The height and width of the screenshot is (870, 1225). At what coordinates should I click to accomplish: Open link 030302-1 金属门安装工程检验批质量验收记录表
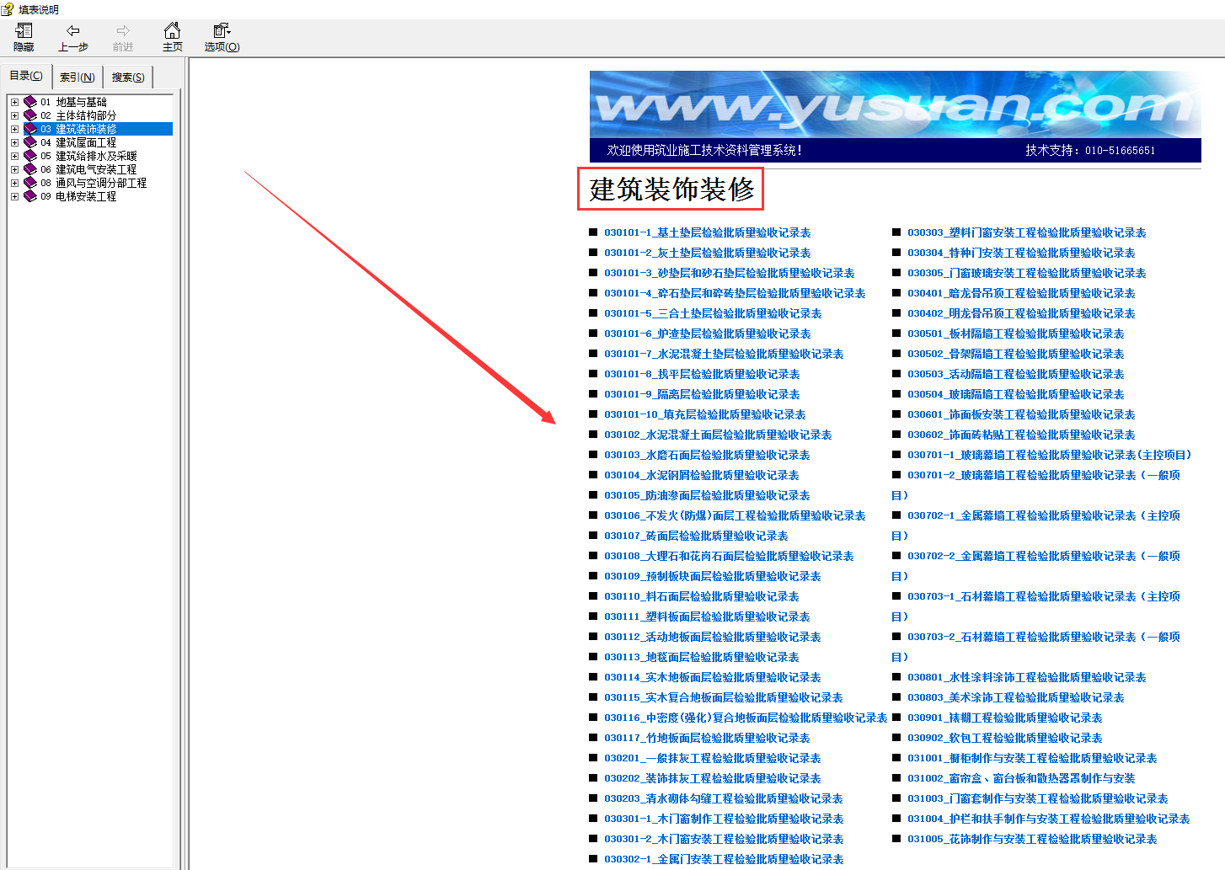pyautogui.click(x=724, y=859)
